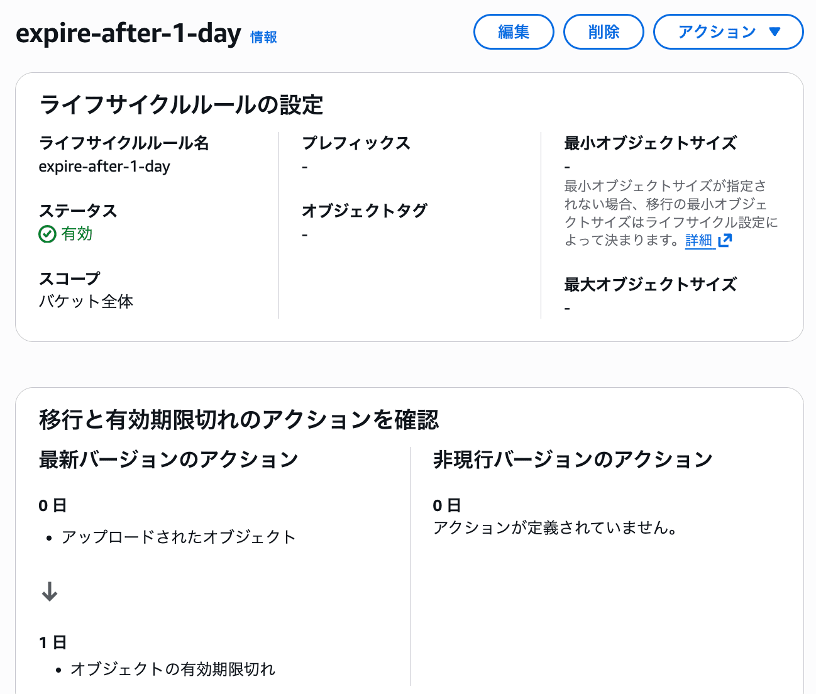
Task: Click the circled checkmark in the ステータス field
Action: pyautogui.click(x=47, y=234)
